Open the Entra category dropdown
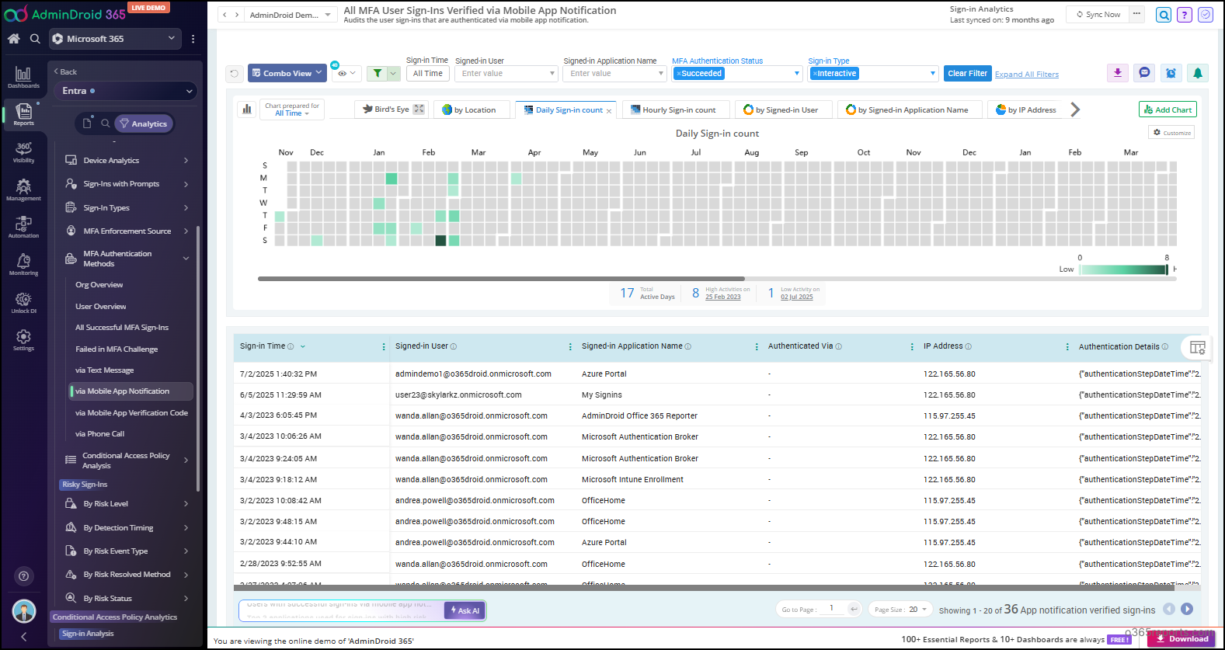Screen dimensions: 1225x650 pyautogui.click(x=127, y=91)
